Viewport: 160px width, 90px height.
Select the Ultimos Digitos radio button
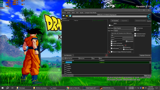124,49
